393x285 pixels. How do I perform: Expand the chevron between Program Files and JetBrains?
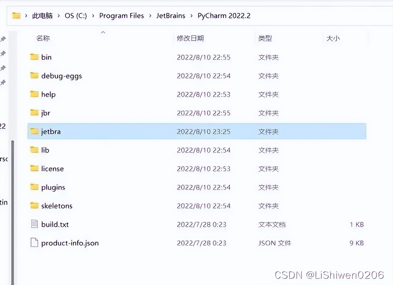150,16
